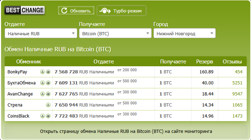Click the reserve value 18.44

208,94
